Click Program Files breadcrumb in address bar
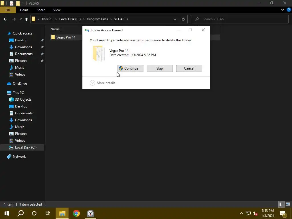The image size is (292, 219). point(98,19)
